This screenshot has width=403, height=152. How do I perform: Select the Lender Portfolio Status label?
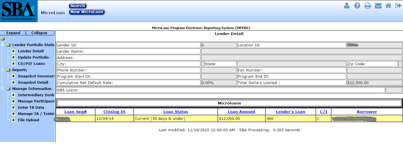tap(33, 45)
